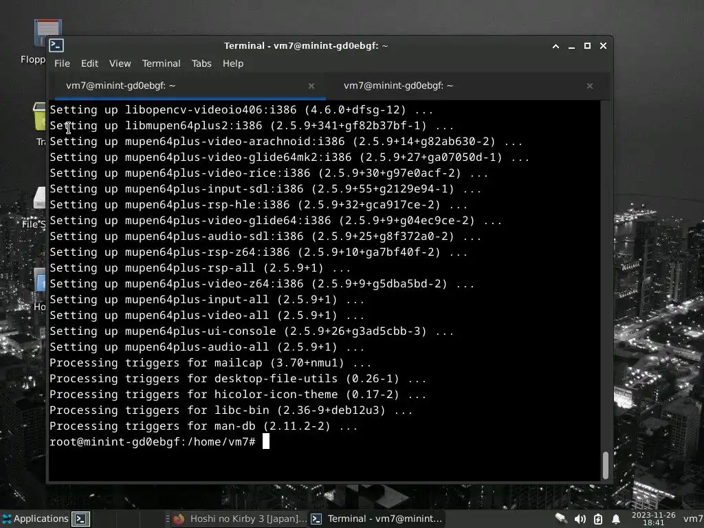
Task: Maximize the terminal window
Action: click(x=587, y=46)
